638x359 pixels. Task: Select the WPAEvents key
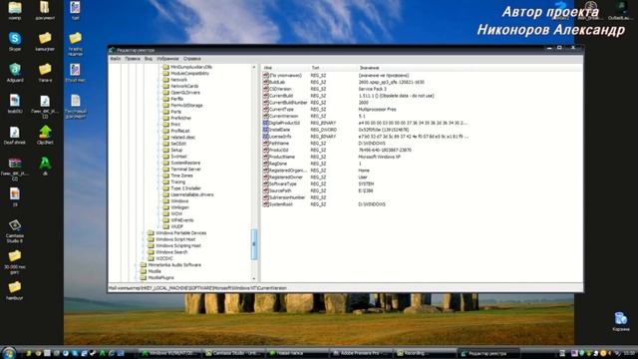click(x=181, y=220)
